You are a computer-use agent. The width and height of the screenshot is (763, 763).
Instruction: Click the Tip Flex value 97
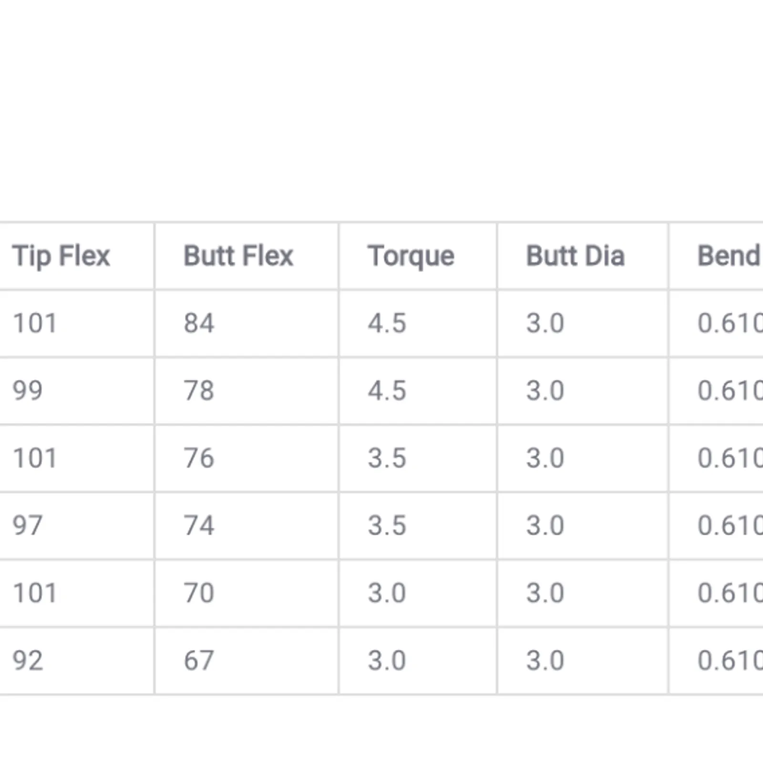tap(28, 526)
